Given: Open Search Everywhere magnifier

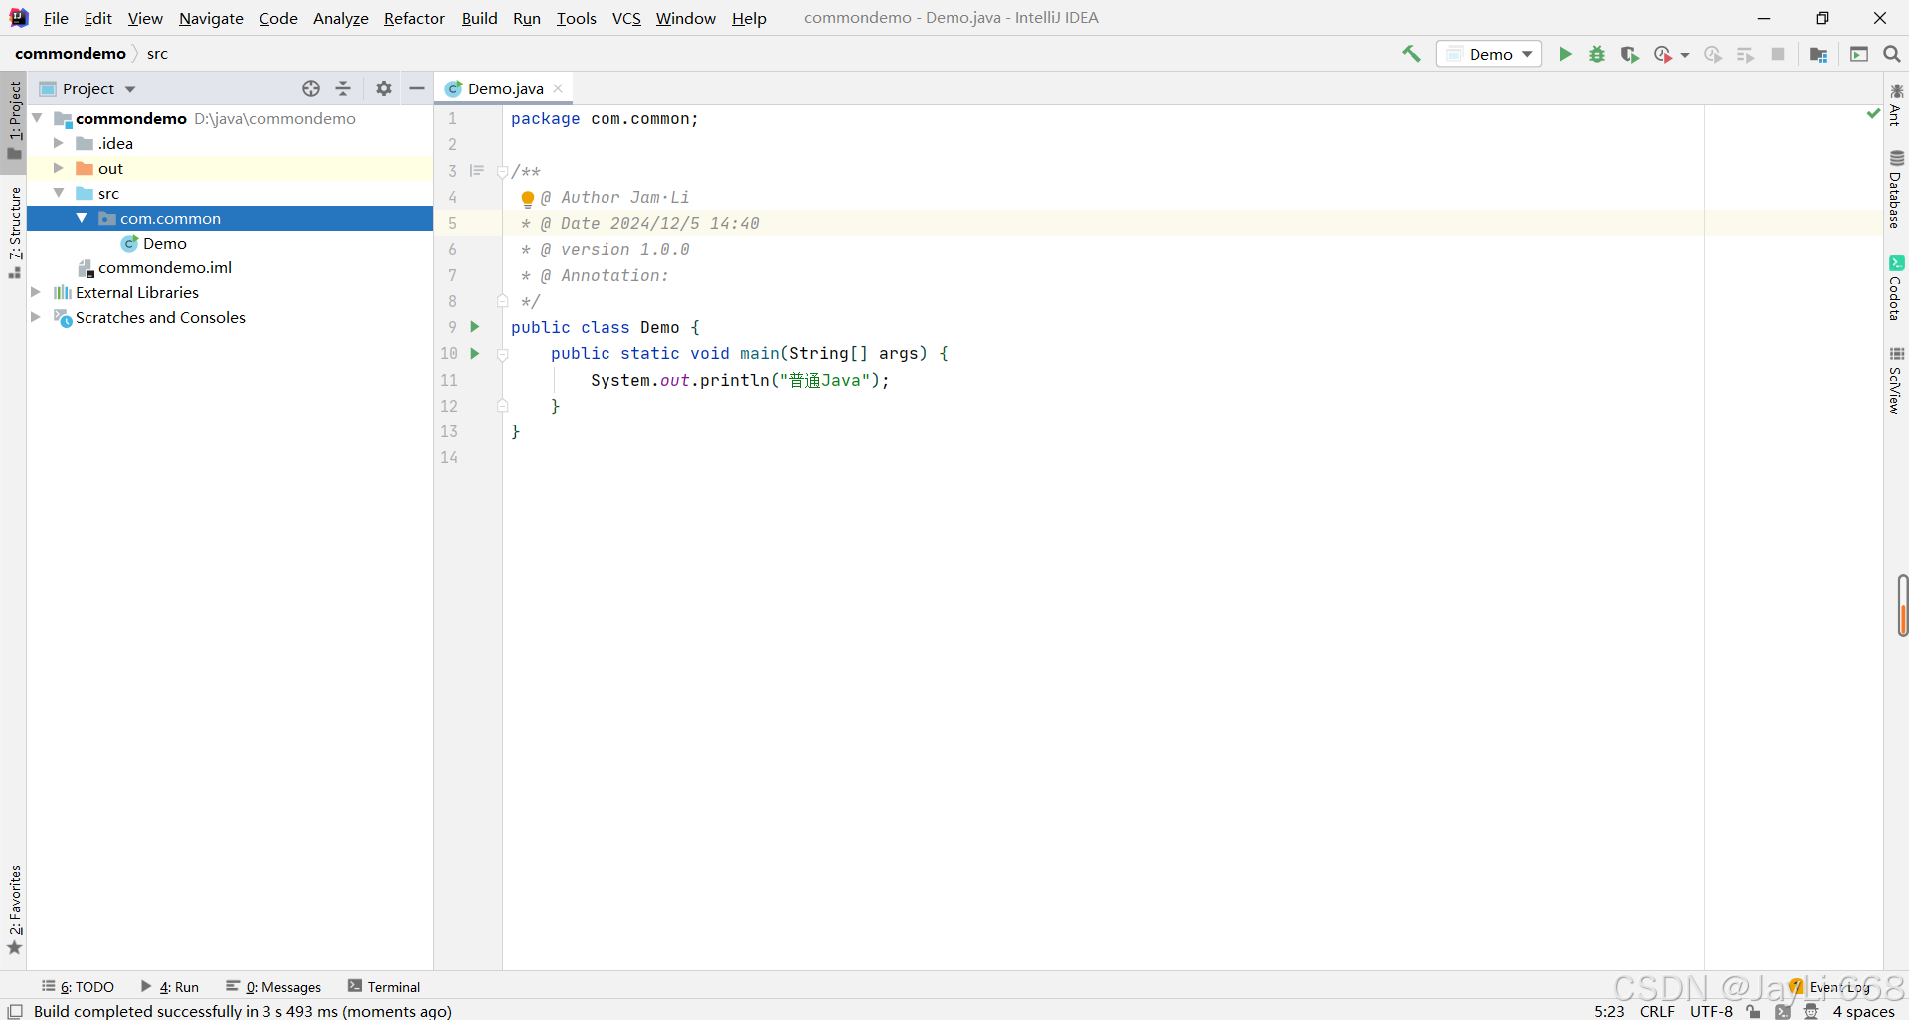Looking at the screenshot, I should pos(1892,54).
